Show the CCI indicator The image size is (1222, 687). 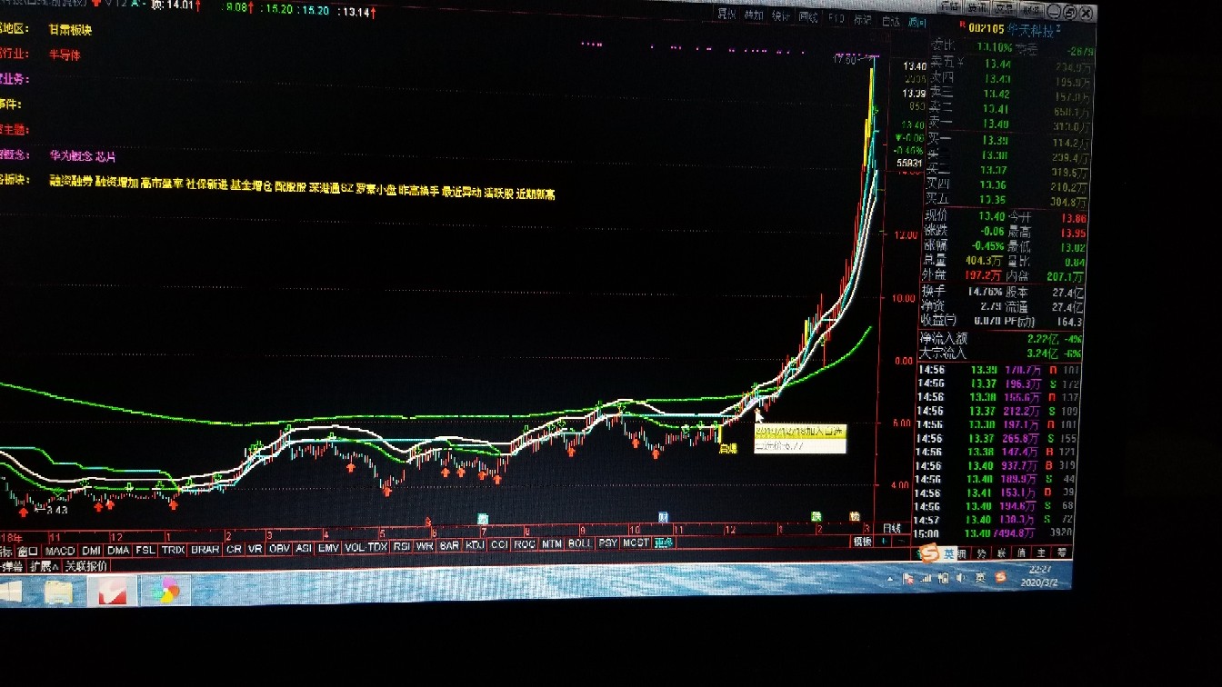point(498,545)
